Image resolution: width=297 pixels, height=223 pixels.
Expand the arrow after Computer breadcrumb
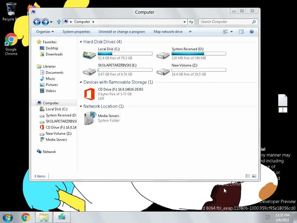pos(93,22)
